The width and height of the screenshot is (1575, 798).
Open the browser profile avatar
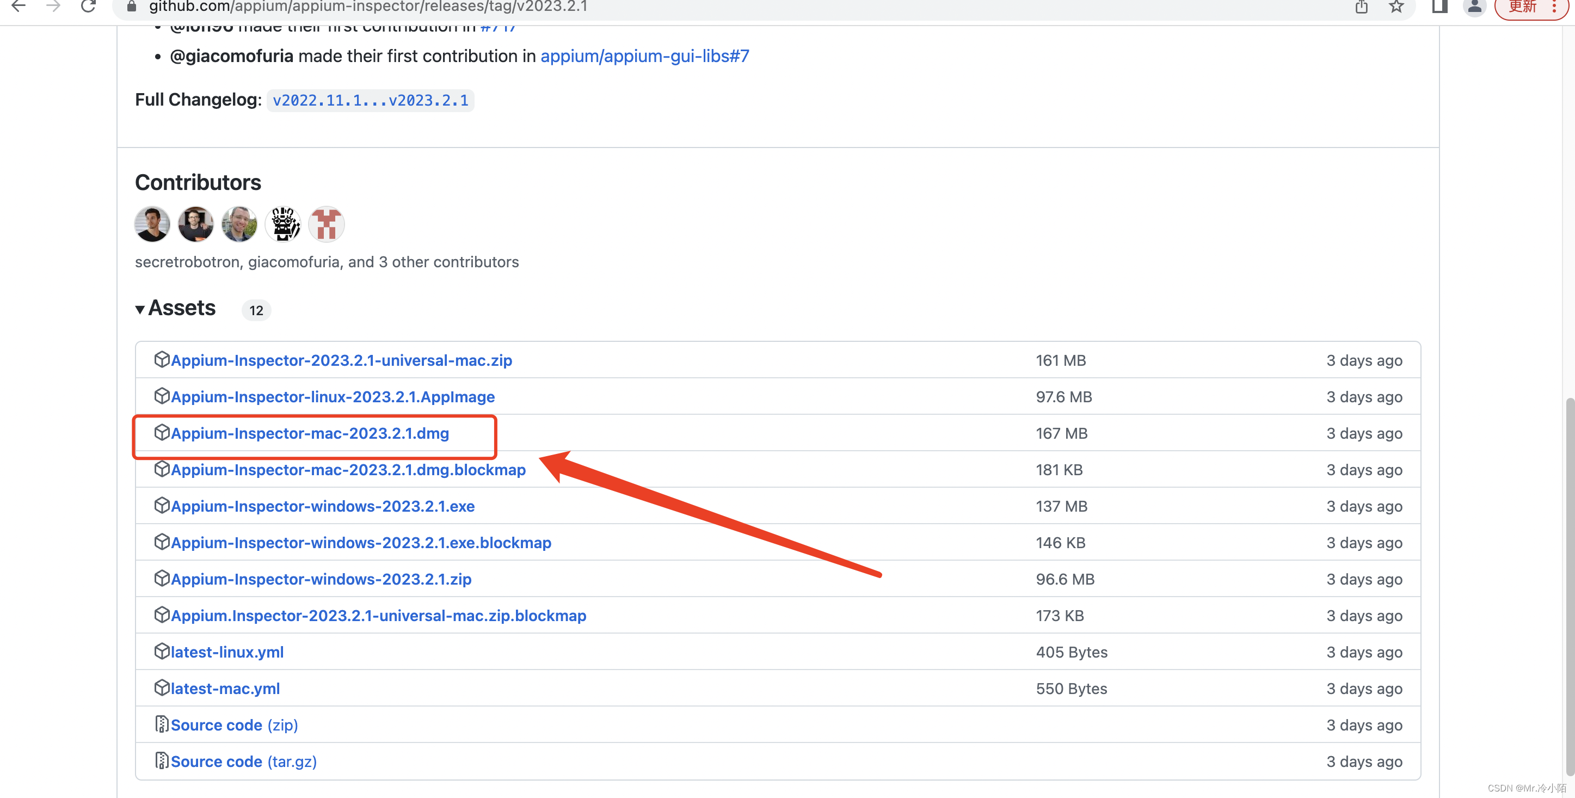[x=1474, y=7]
